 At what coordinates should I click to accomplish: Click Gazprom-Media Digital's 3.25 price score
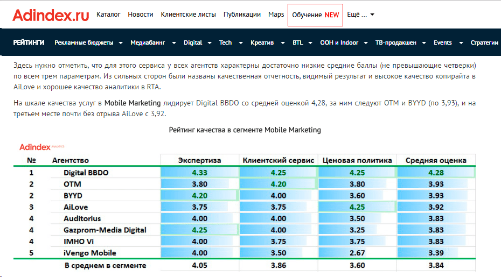pos(357,230)
